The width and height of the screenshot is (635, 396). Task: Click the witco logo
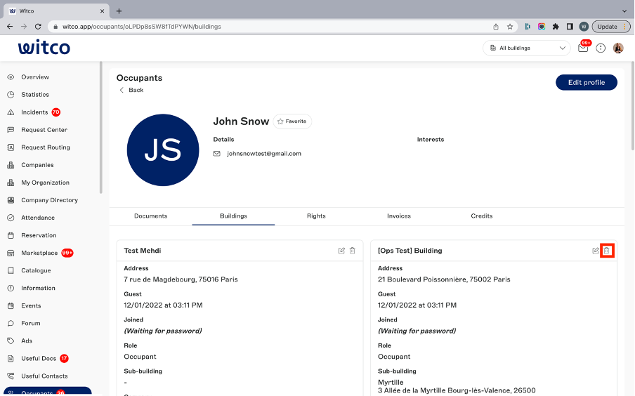[x=44, y=48]
